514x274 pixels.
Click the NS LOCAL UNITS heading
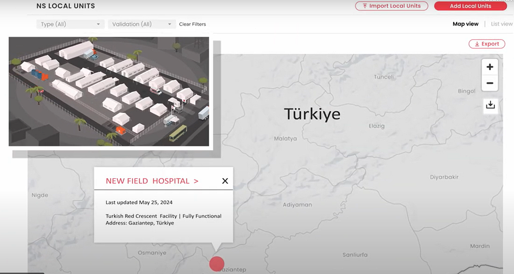[x=66, y=6]
